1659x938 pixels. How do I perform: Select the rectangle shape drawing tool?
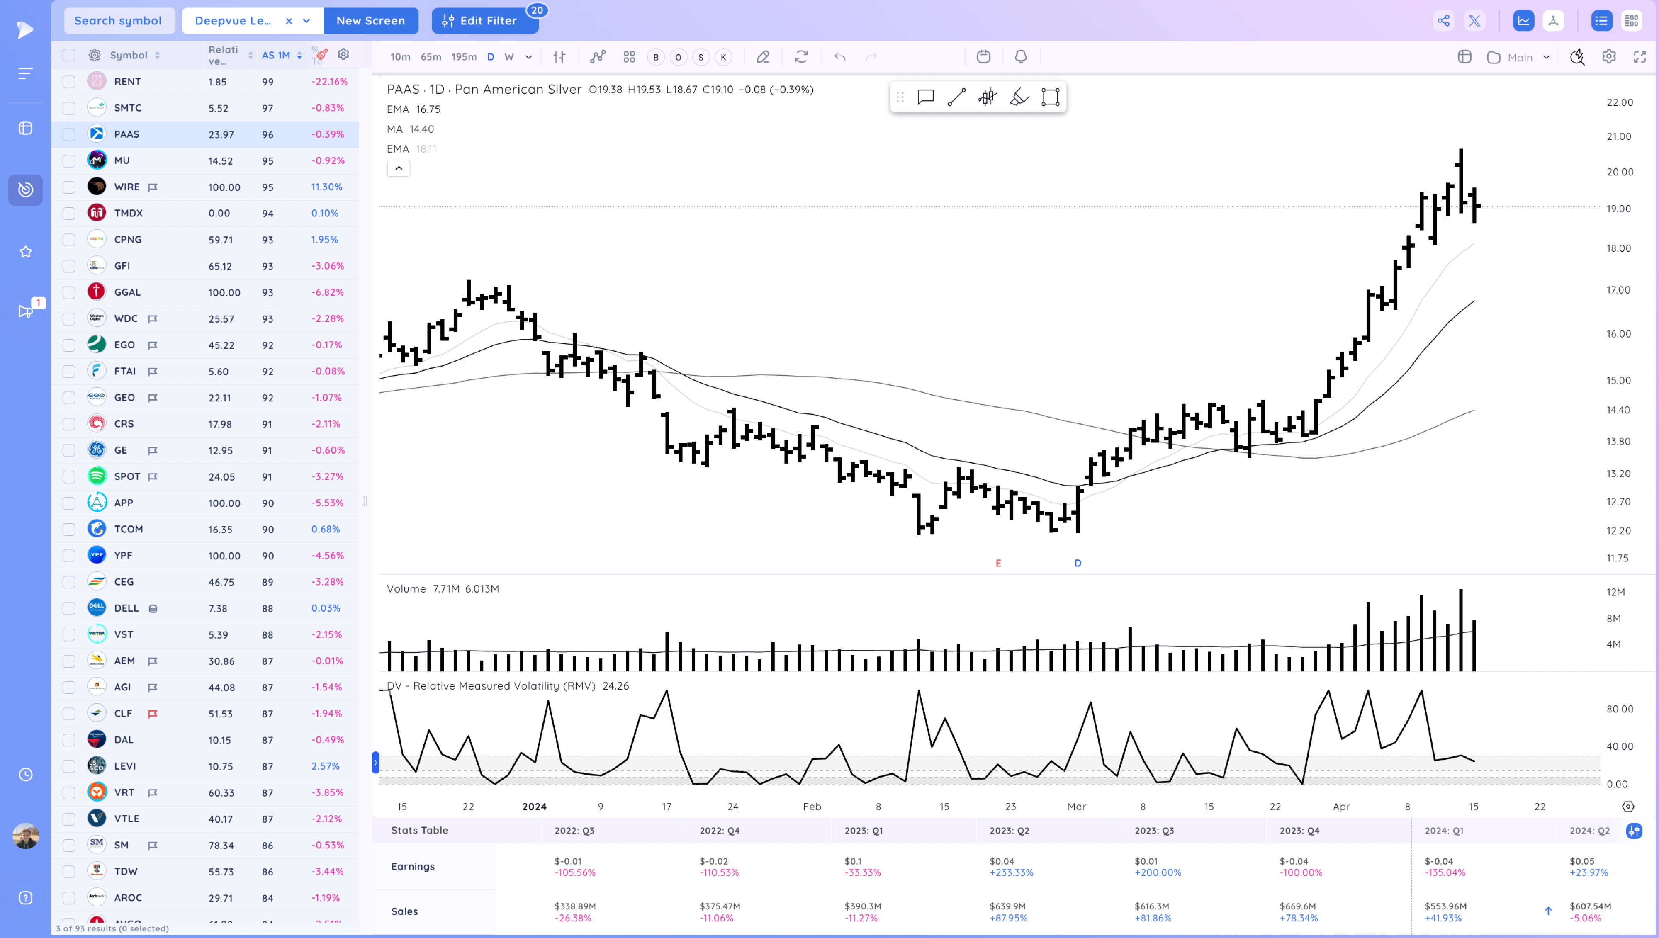click(1050, 97)
